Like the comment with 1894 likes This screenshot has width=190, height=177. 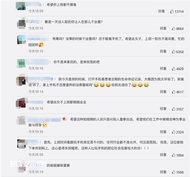click(x=174, y=155)
